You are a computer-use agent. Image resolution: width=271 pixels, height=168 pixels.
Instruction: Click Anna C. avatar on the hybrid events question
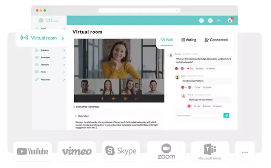(171, 55)
